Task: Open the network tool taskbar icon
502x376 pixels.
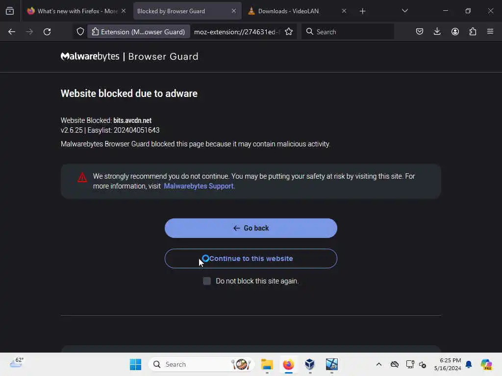Action: (x=332, y=364)
